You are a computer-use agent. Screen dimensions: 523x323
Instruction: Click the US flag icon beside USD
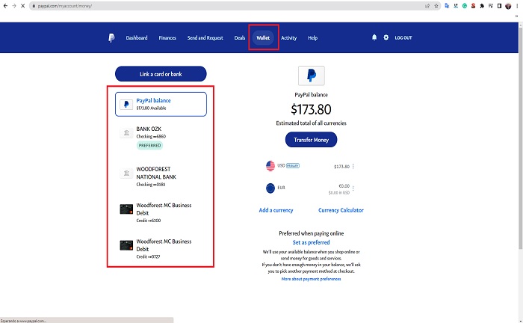[270, 166]
